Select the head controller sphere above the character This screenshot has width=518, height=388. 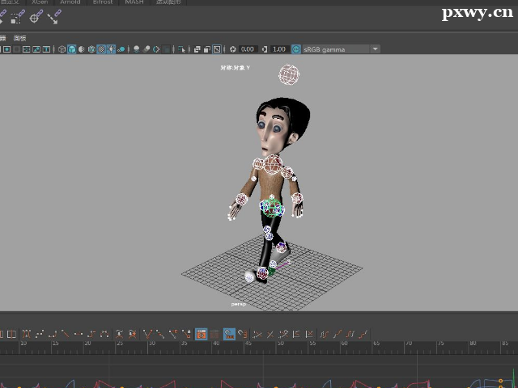point(289,75)
